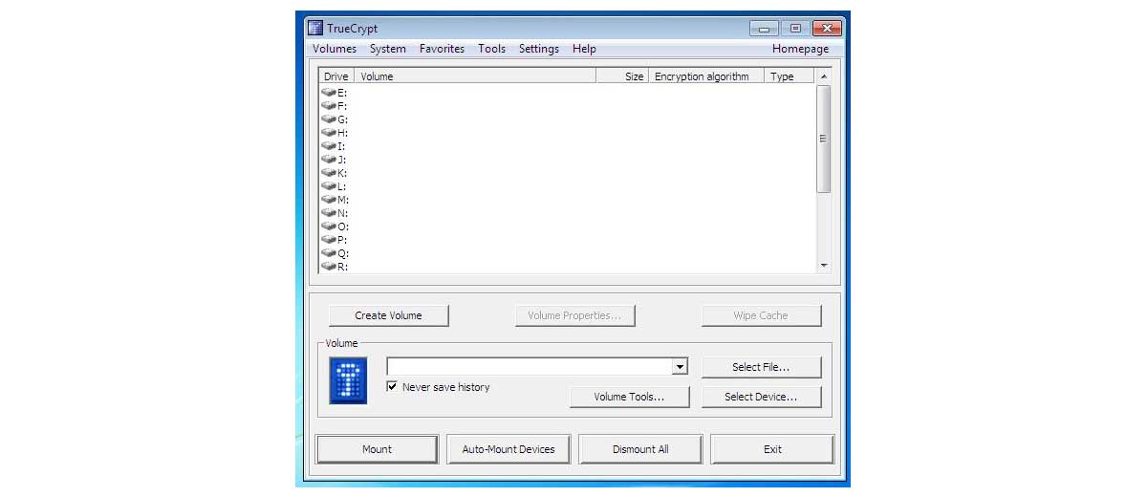The image size is (1147, 497).
Task: Click the disabled Volume Properties... button
Action: 574,315
